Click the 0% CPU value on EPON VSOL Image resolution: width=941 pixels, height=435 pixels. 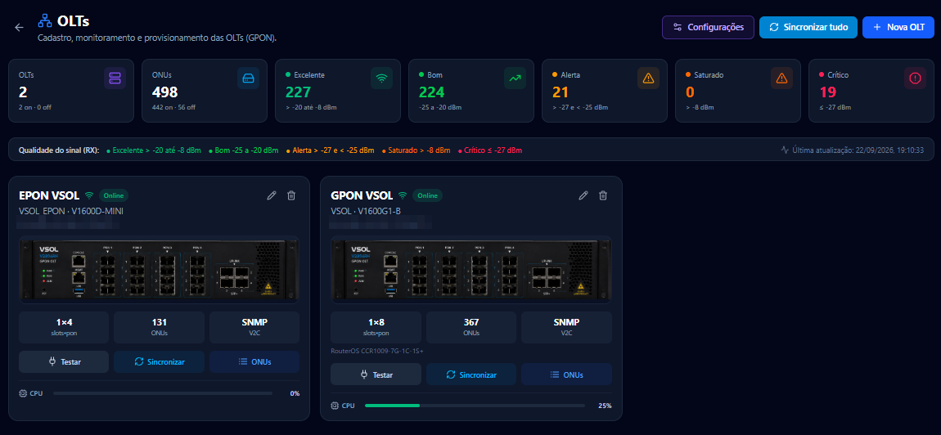click(x=295, y=393)
